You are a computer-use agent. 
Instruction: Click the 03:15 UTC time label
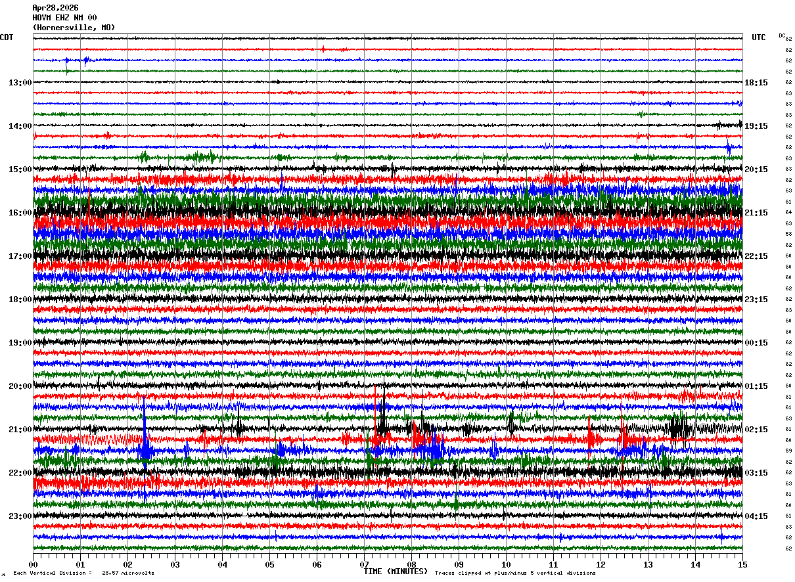pyautogui.click(x=756, y=473)
